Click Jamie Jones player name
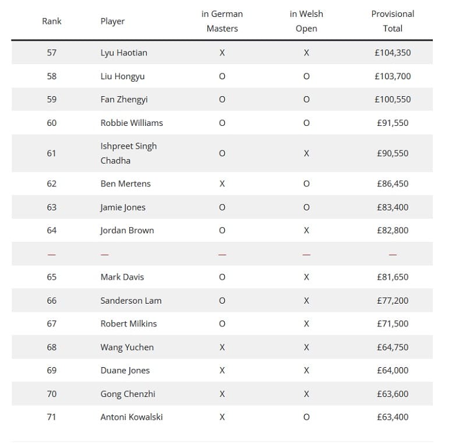The height and width of the screenshot is (447, 466). click(x=123, y=207)
